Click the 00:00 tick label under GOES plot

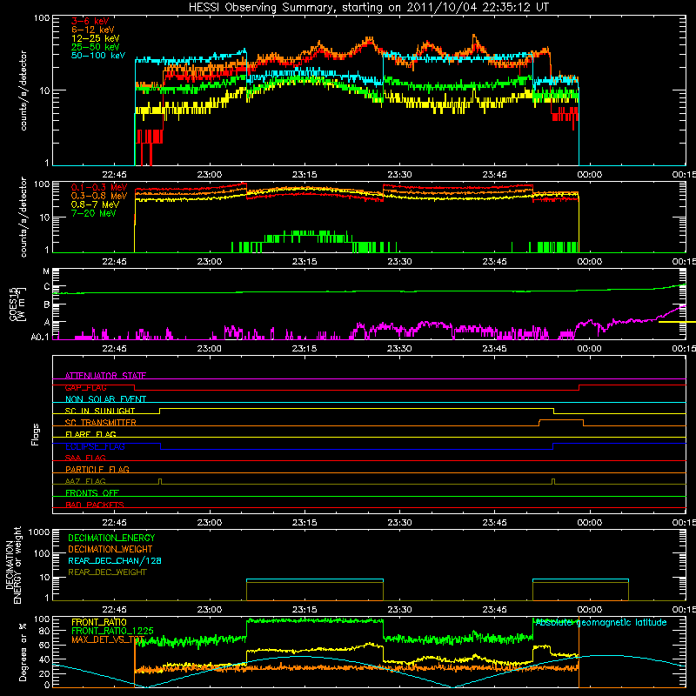point(590,349)
